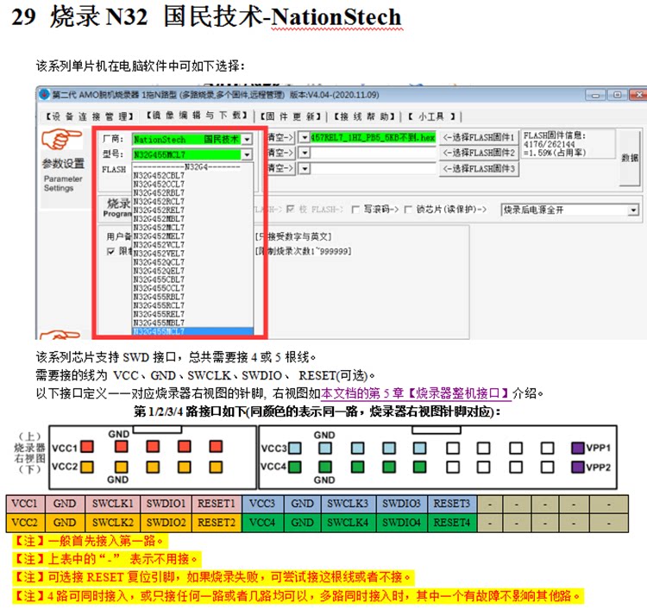Toggle the 锁芯片(读保护) checkbox
Viewport: 647px width, 609px height.
408,210
